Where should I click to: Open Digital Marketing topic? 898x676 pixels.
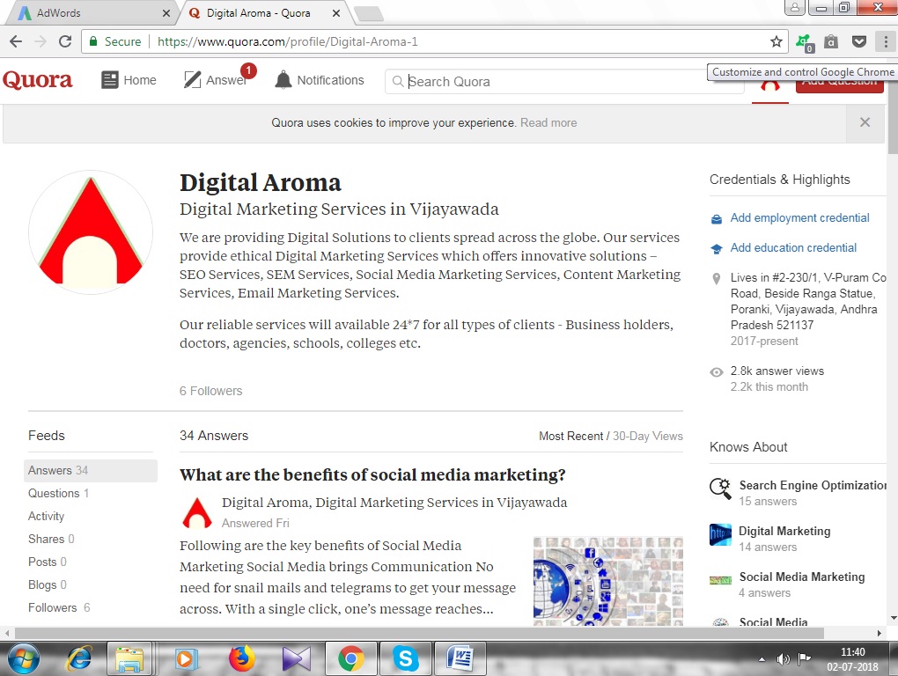(784, 531)
